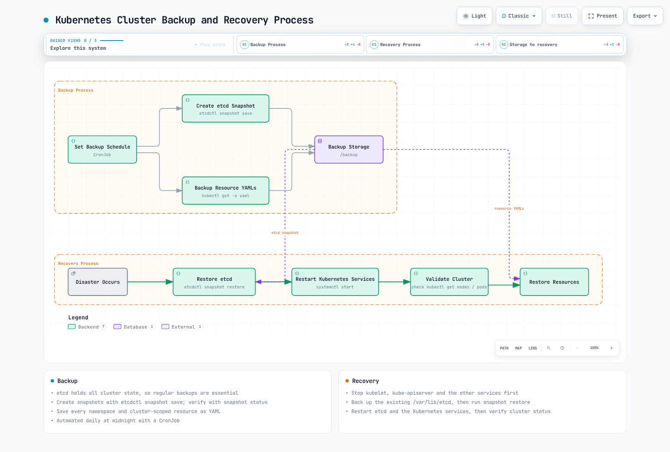The width and height of the screenshot is (670, 452).
Task: Toggle the Light theme button
Action: [x=474, y=16]
